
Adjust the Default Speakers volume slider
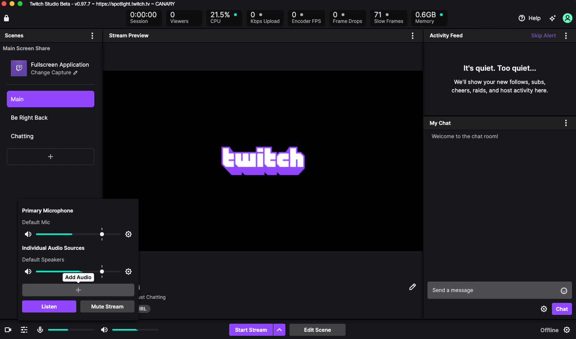[x=78, y=272]
